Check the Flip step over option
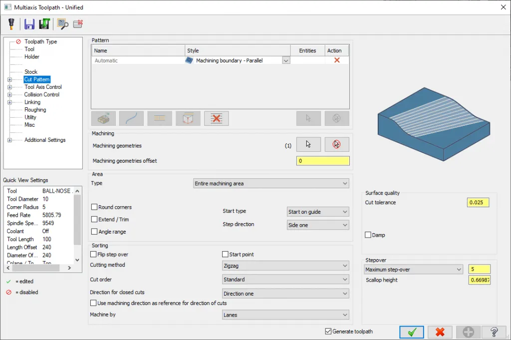Viewport: 511px width, 340px height. [x=93, y=254]
